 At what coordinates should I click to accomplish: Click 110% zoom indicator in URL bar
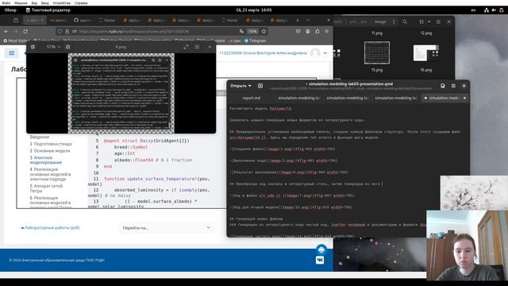coord(252,32)
